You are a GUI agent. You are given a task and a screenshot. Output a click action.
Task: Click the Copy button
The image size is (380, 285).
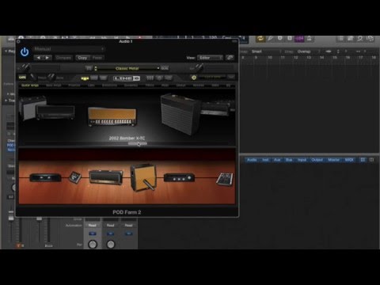(x=82, y=58)
